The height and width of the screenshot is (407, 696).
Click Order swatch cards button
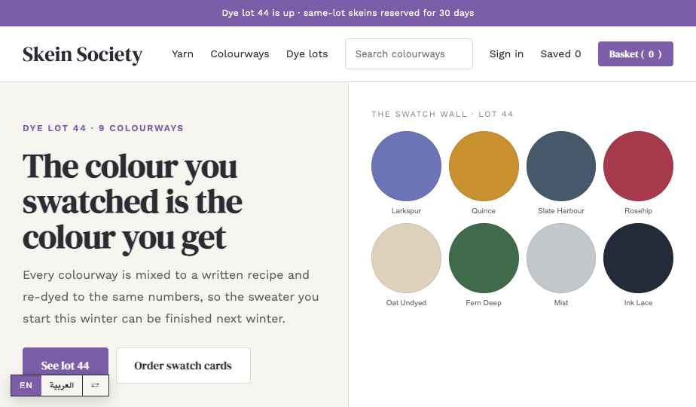tap(183, 366)
